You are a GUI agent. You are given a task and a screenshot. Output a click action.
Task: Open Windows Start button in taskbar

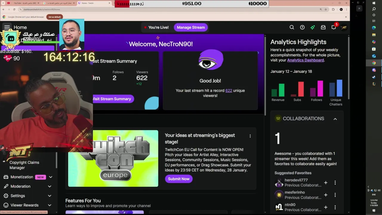point(374,3)
